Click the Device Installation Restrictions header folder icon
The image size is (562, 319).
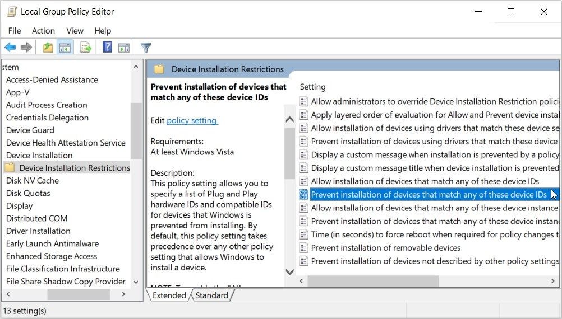click(159, 69)
